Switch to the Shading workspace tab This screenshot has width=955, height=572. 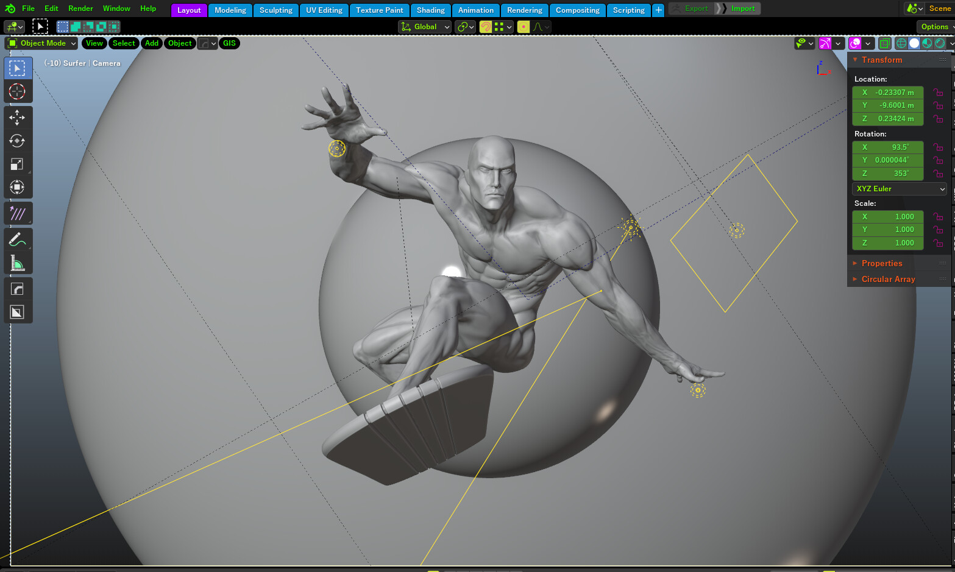(x=431, y=10)
